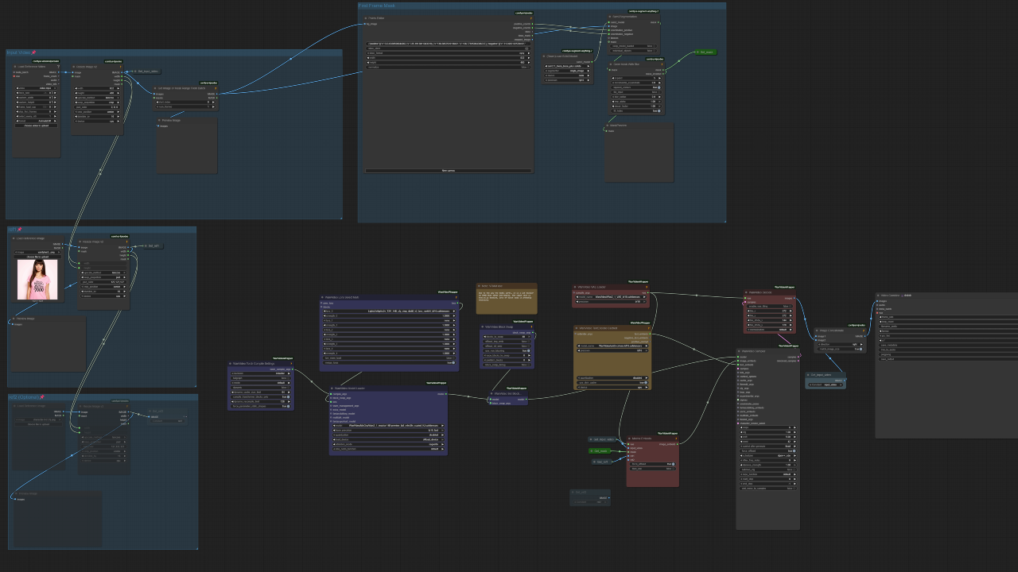The image size is (1018, 572).
Task: Toggle force_offload in the WanVideo Sampler node
Action: (x=793, y=450)
